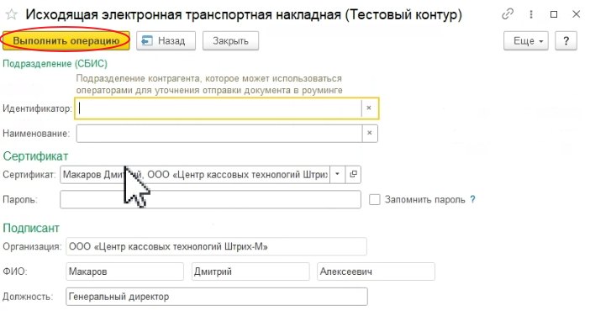Click the Сертификат section heading
The width and height of the screenshot is (590, 311).
point(36,155)
